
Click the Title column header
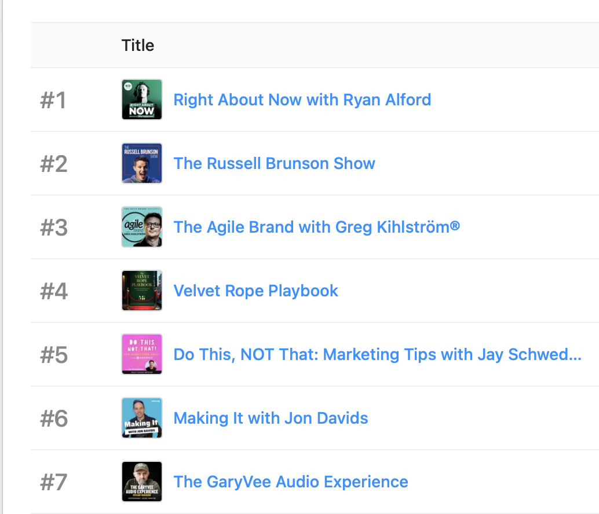pyautogui.click(x=138, y=45)
